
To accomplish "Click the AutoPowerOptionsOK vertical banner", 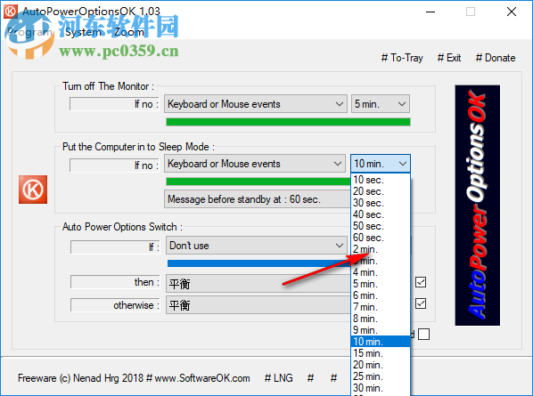I will pyautogui.click(x=477, y=206).
